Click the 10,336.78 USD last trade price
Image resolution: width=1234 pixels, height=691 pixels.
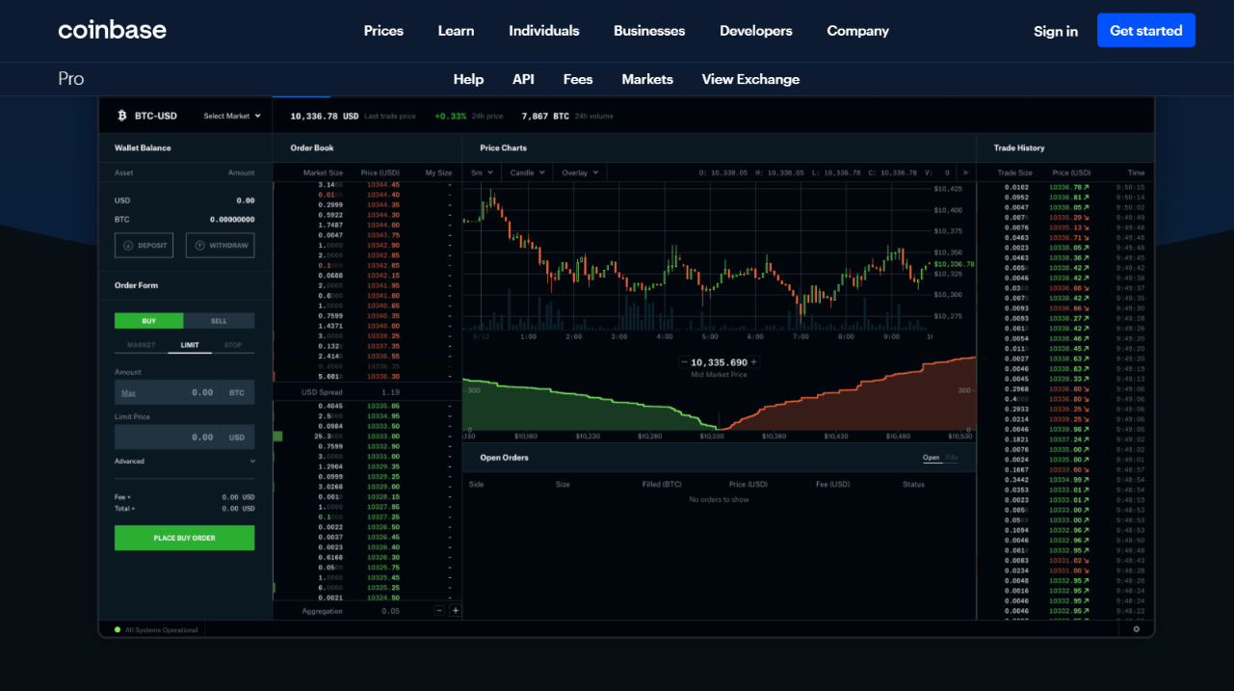325,116
